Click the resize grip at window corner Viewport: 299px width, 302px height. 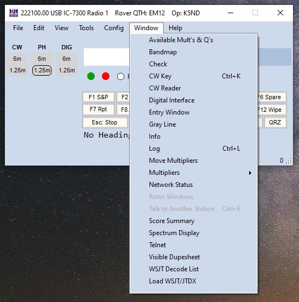289,161
